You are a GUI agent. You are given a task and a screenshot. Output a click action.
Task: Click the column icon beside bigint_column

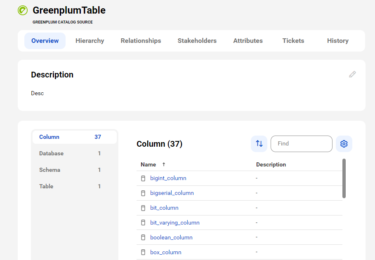[x=143, y=178]
